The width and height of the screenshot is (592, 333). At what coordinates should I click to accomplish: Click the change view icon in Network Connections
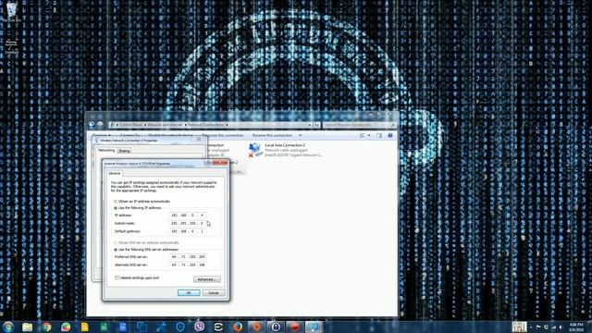[x=362, y=135]
